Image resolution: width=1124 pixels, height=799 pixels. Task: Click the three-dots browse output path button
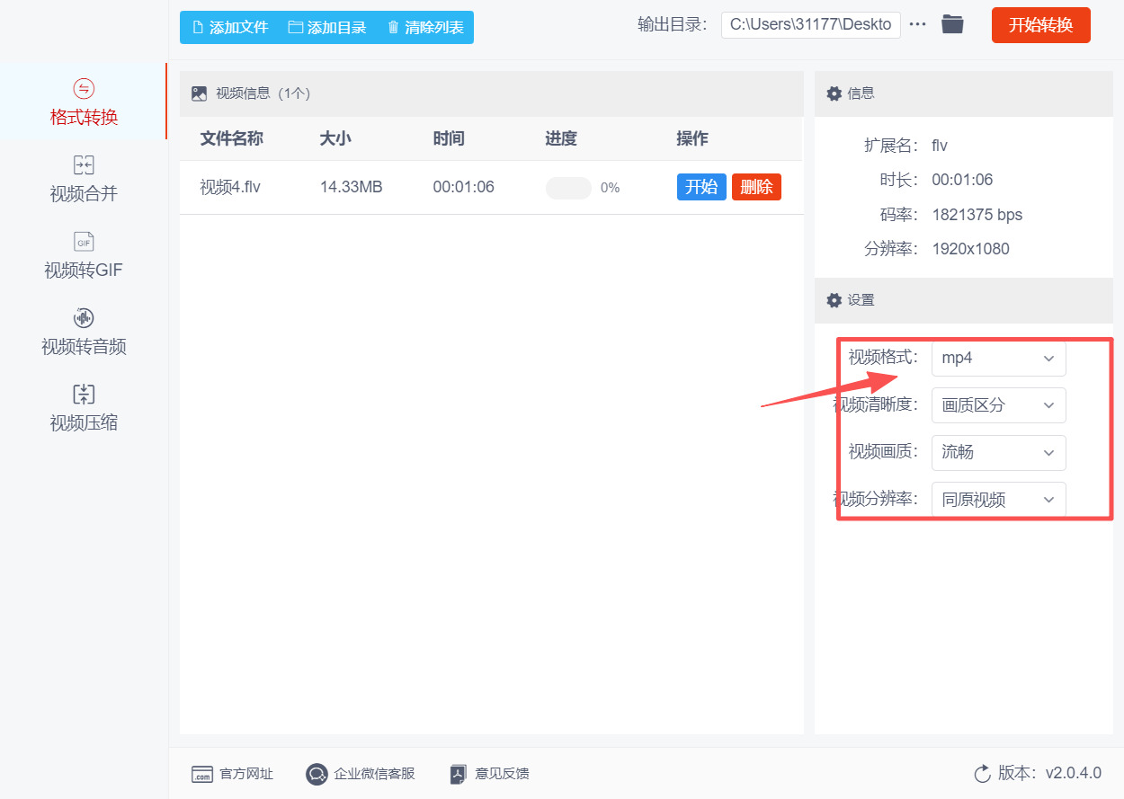click(917, 25)
